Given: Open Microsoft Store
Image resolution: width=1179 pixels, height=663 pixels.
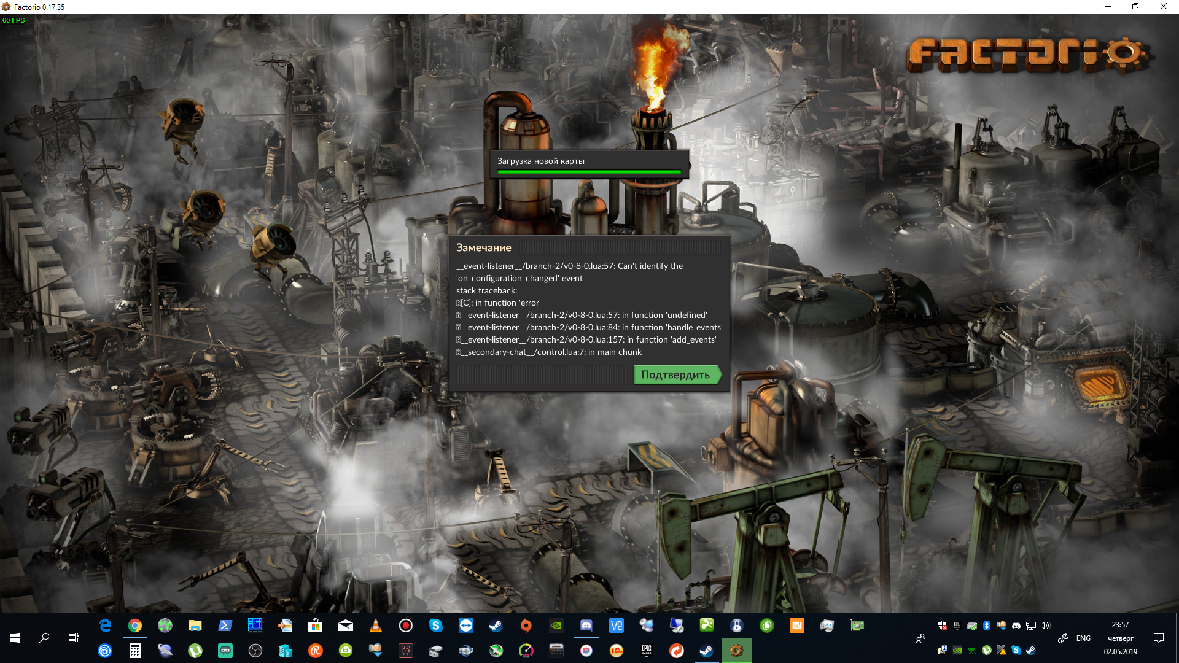Looking at the screenshot, I should click(316, 626).
